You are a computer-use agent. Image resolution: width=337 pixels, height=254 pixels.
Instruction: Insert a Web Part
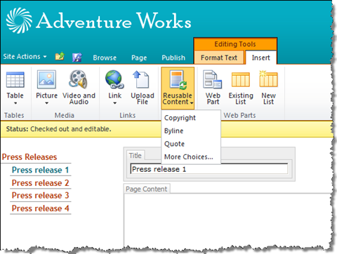coord(213,87)
